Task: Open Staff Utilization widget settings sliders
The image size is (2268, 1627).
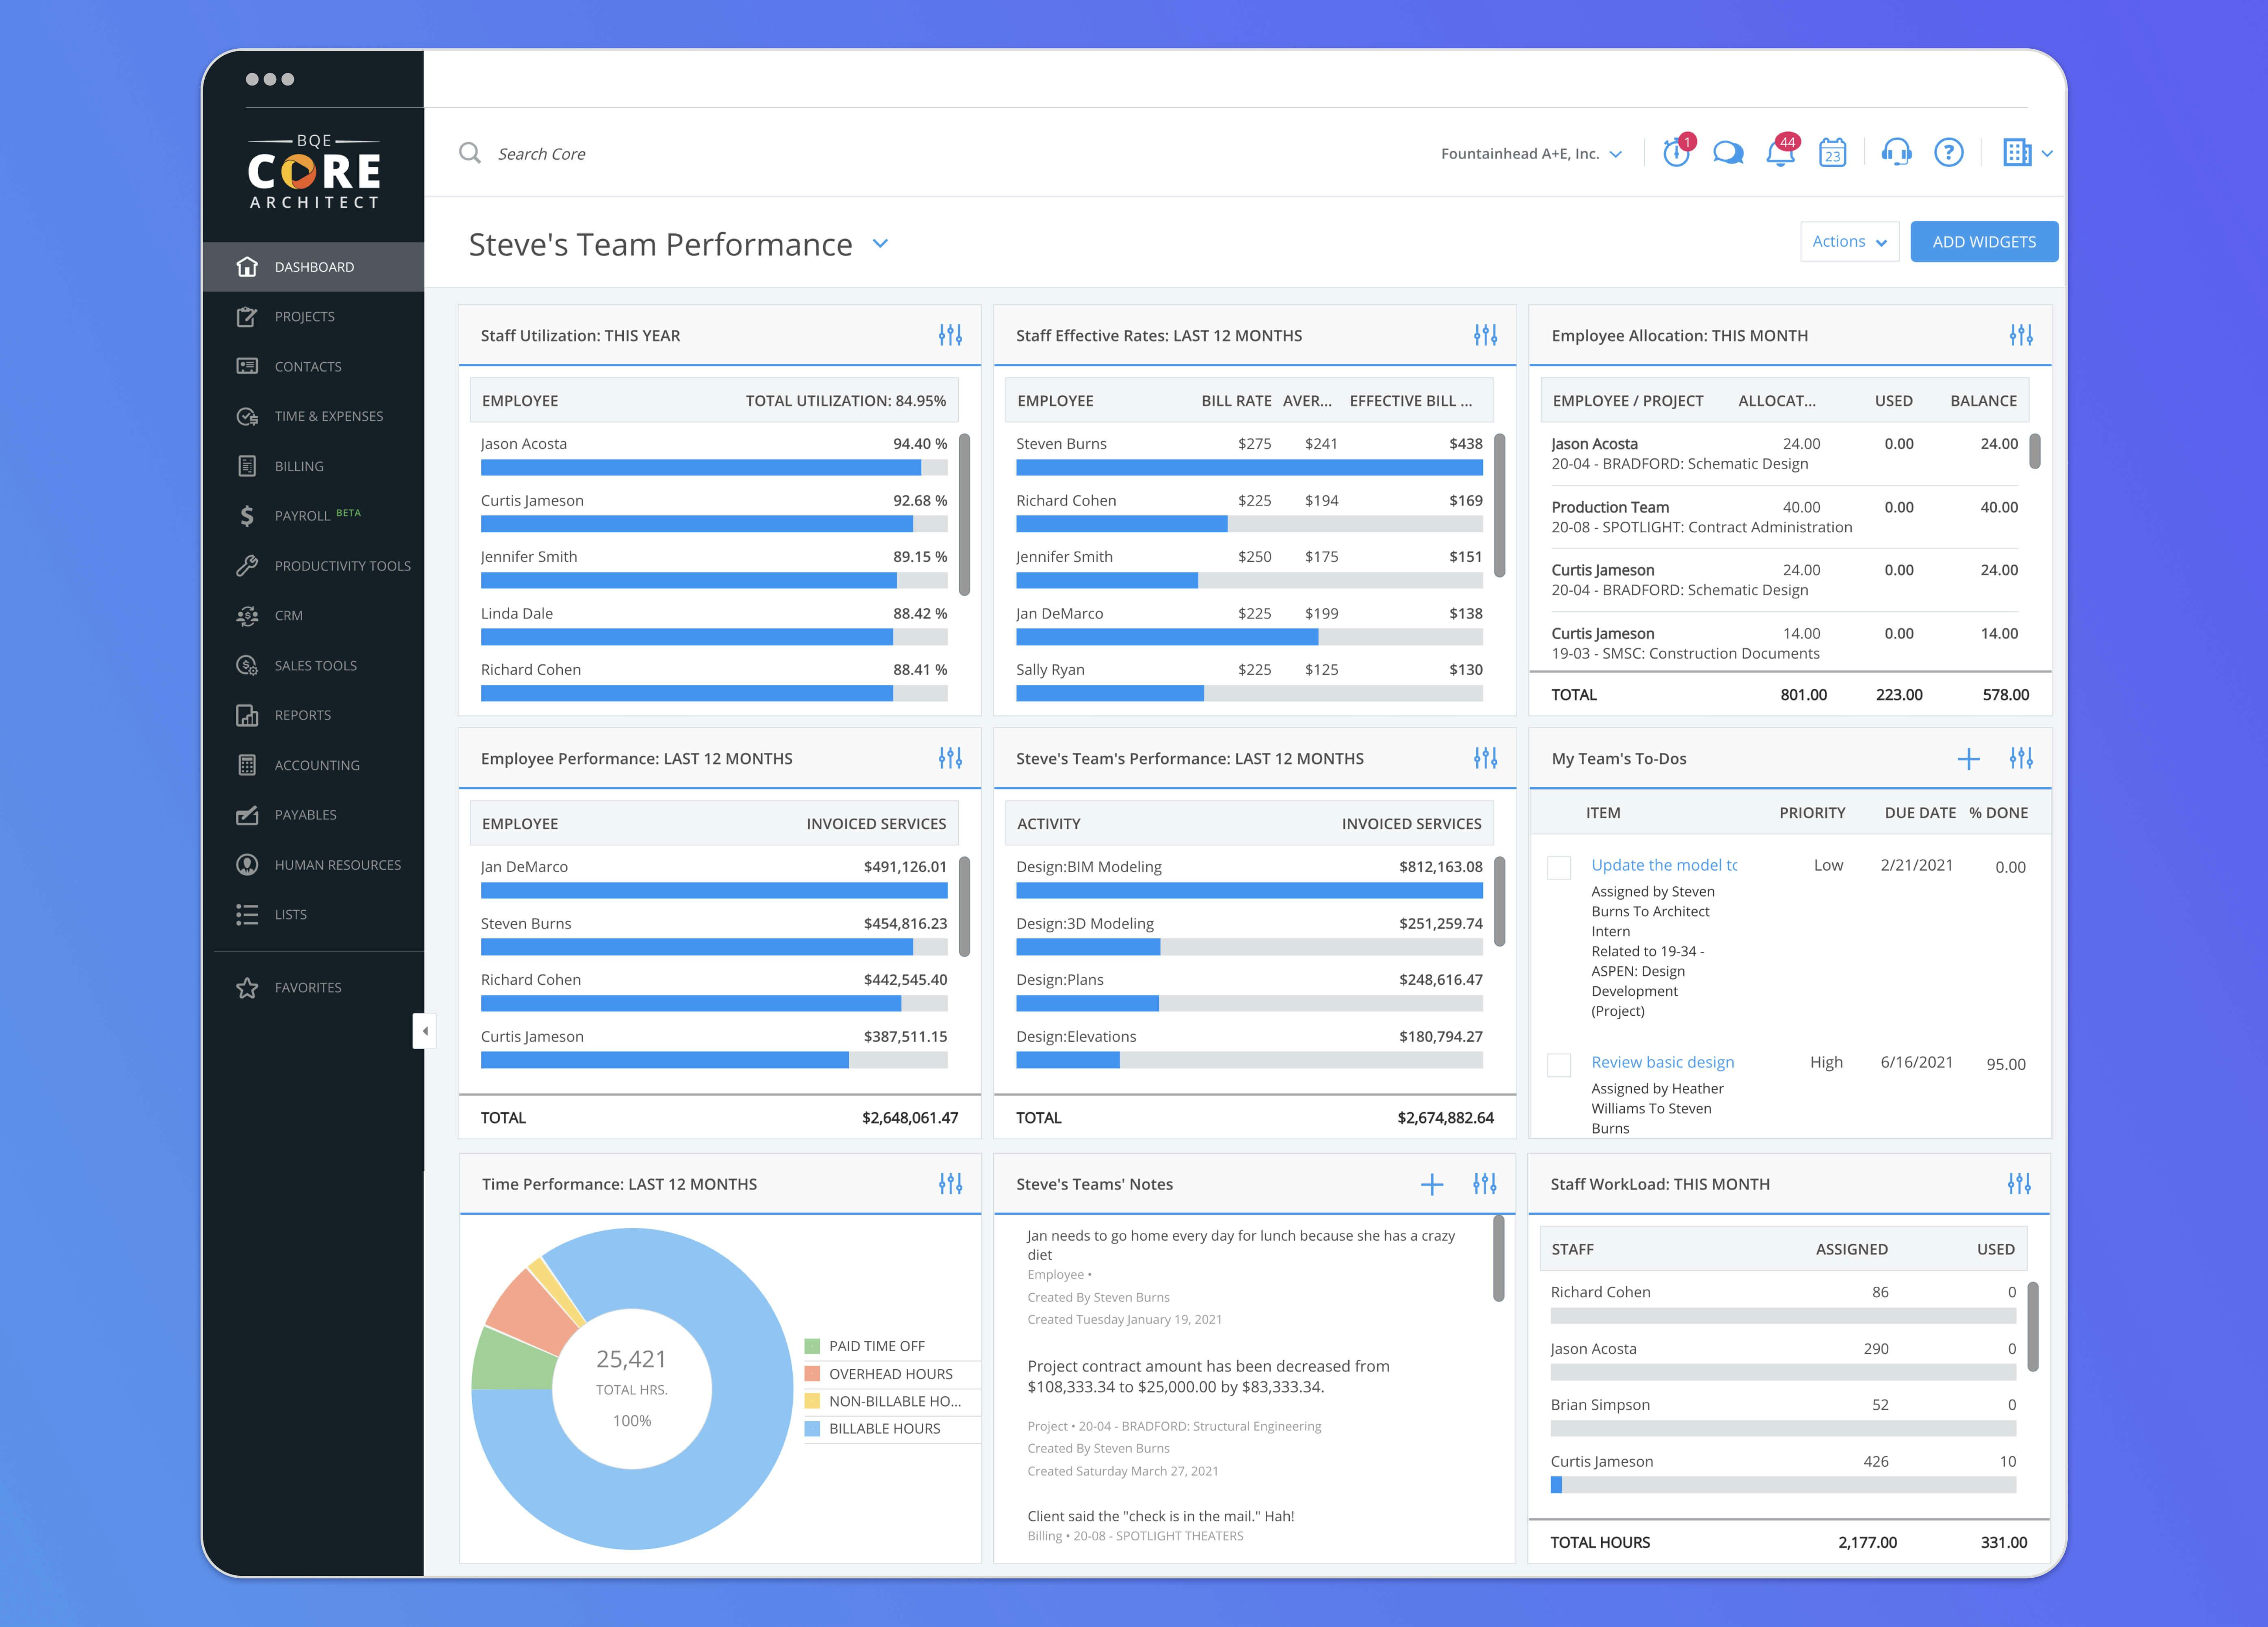Action: pos(950,335)
